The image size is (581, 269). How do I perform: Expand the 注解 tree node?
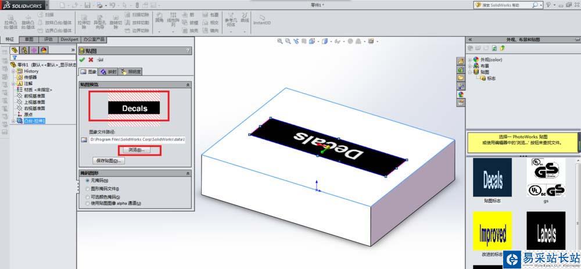(13, 84)
